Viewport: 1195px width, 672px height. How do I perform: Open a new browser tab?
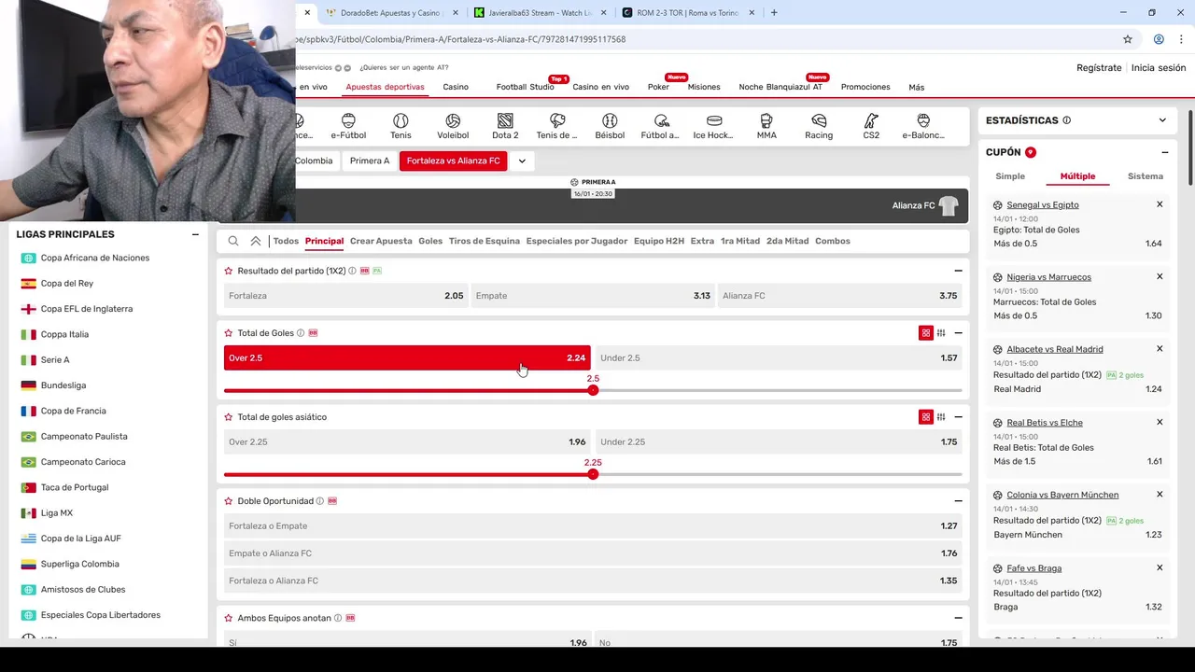click(x=774, y=13)
